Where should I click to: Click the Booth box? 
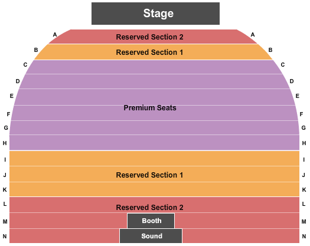151,221
